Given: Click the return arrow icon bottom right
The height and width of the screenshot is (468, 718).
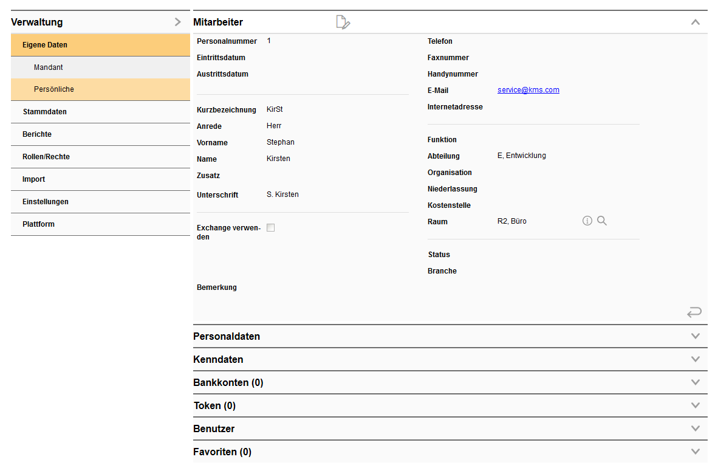Looking at the screenshot, I should coord(694,312).
